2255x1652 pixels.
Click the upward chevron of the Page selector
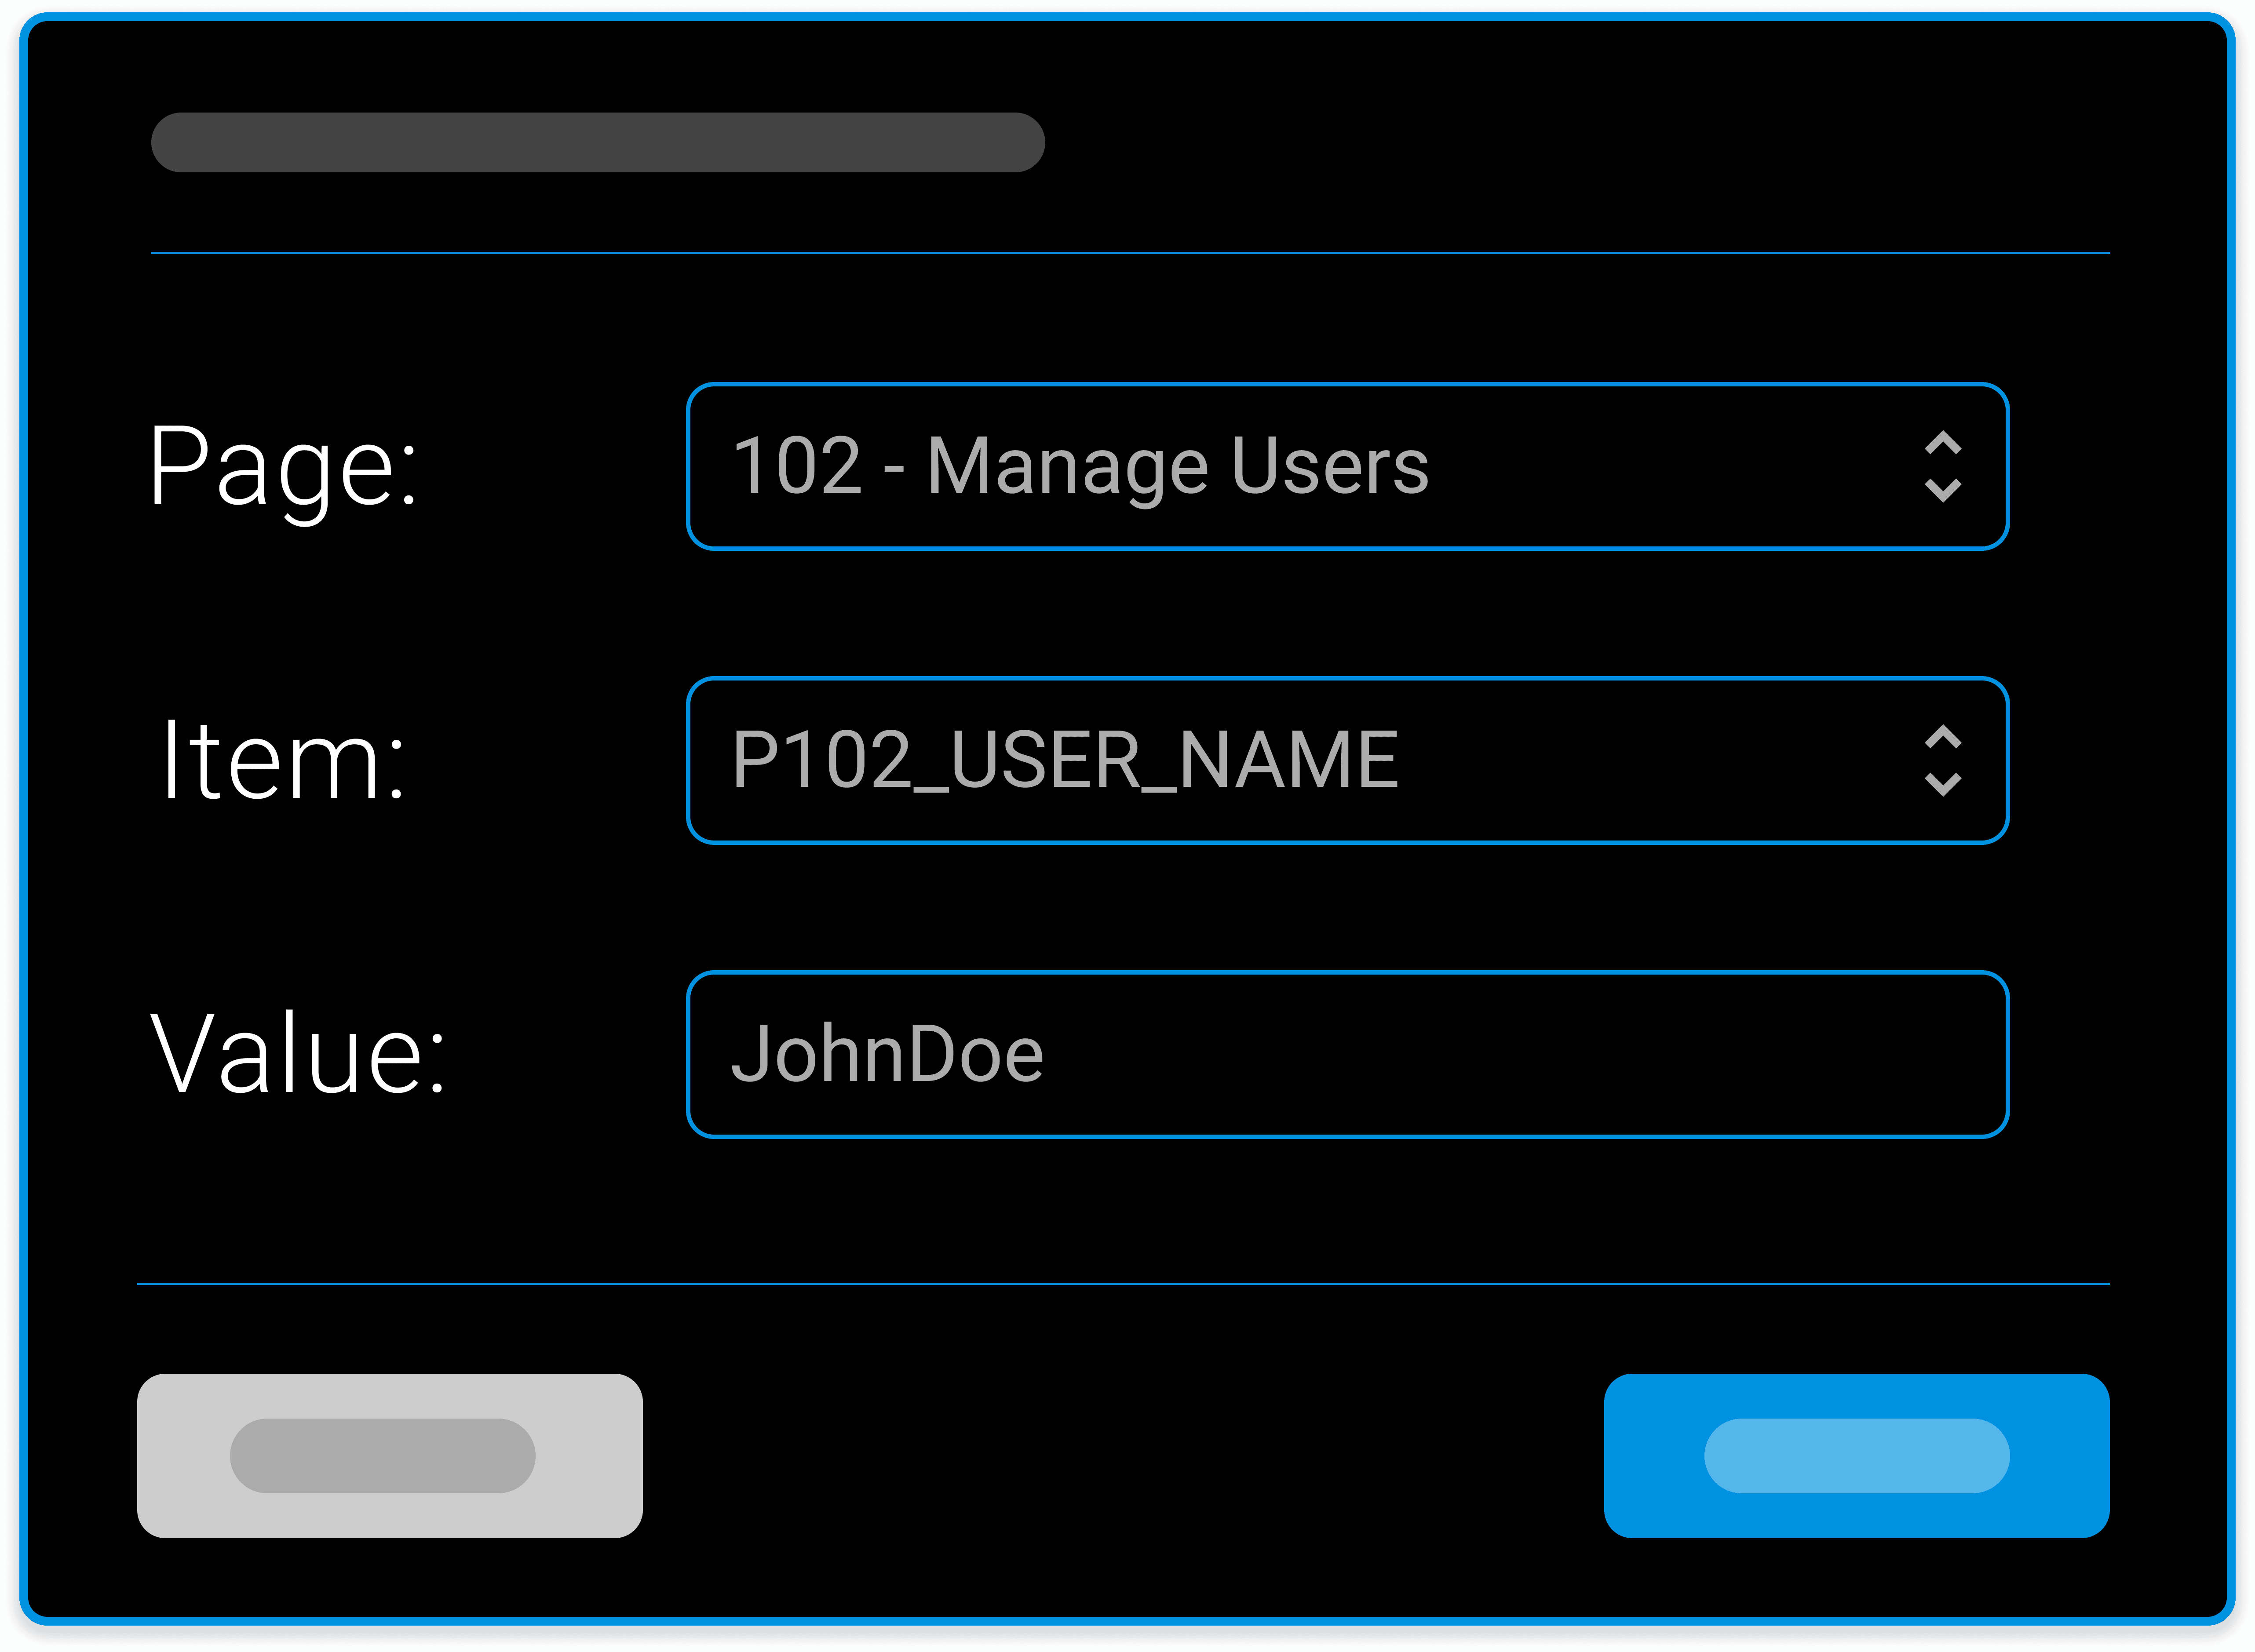(1943, 443)
